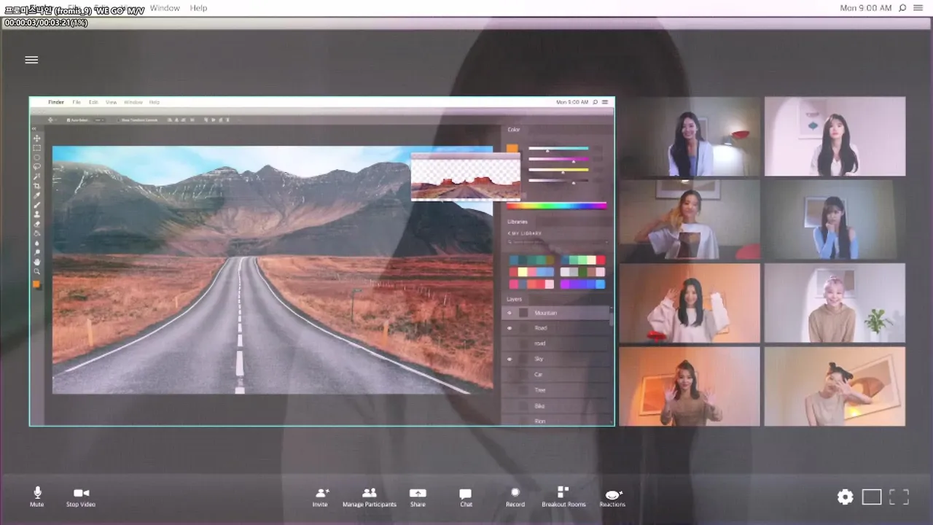The image size is (933, 525).
Task: Expand the library search dropdown arrow
Action: tap(606, 241)
